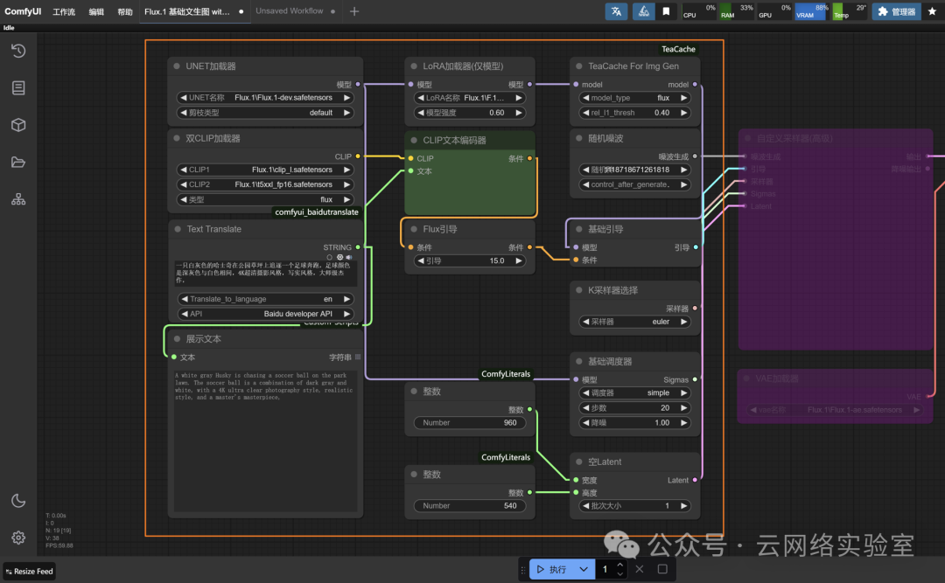945x583 pixels.
Task: Click the star icon at top right
Action: point(932,11)
